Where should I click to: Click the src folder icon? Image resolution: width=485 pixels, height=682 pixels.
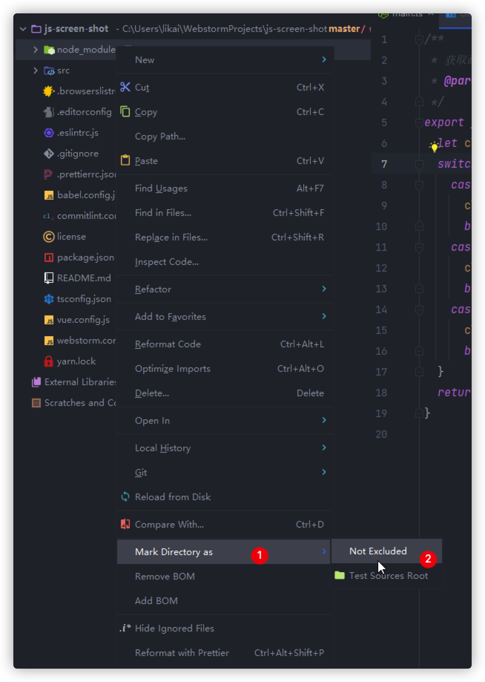click(49, 70)
